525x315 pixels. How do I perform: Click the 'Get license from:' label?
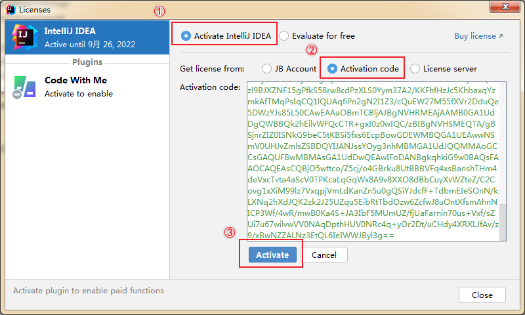(212, 69)
